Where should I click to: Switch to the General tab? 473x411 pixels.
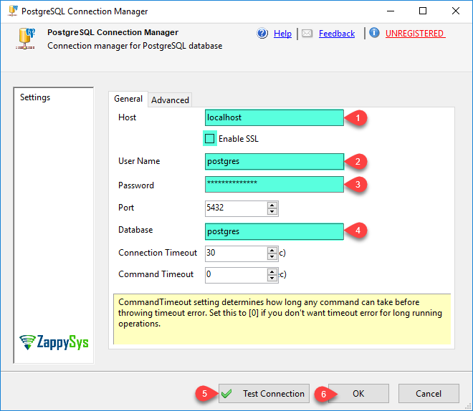pyautogui.click(x=128, y=99)
